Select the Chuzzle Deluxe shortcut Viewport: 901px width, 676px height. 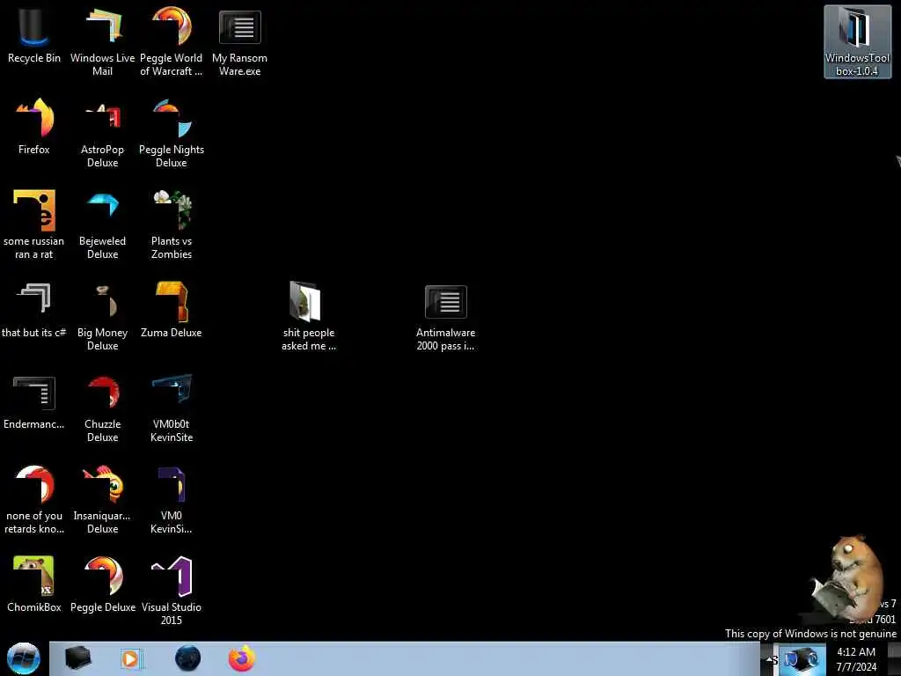pyautogui.click(x=103, y=408)
